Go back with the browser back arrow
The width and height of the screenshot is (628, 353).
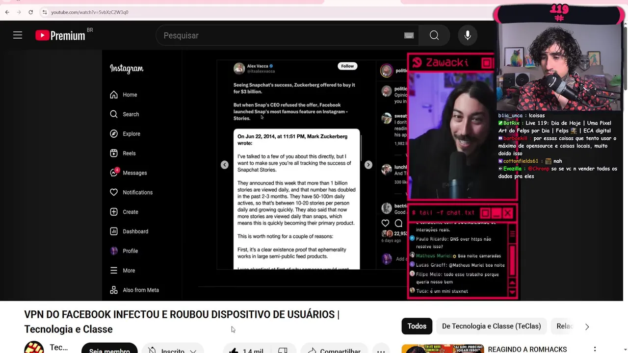[x=7, y=12]
